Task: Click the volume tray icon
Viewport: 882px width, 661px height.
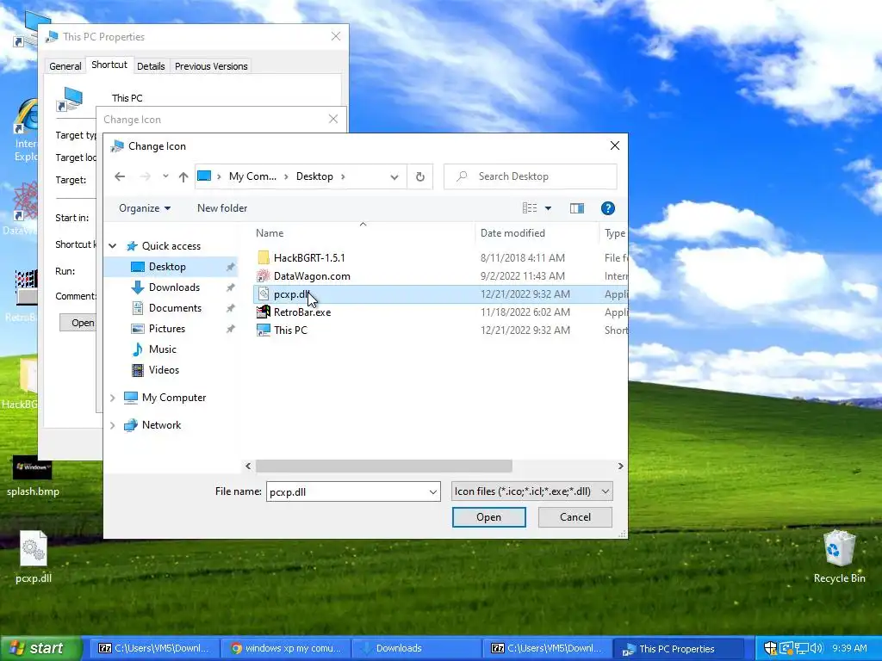Action: click(x=817, y=648)
